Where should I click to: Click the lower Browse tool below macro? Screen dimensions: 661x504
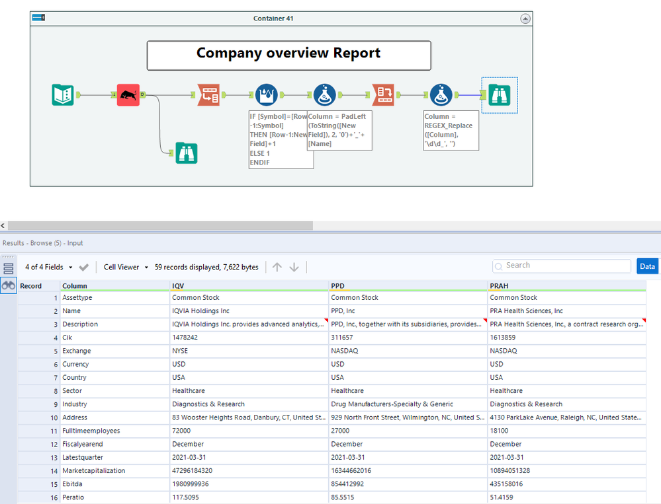187,153
